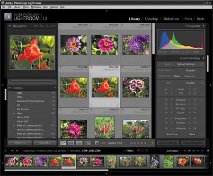Decrease Fill Light by small step
The image size is (213, 176).
click(x=171, y=108)
